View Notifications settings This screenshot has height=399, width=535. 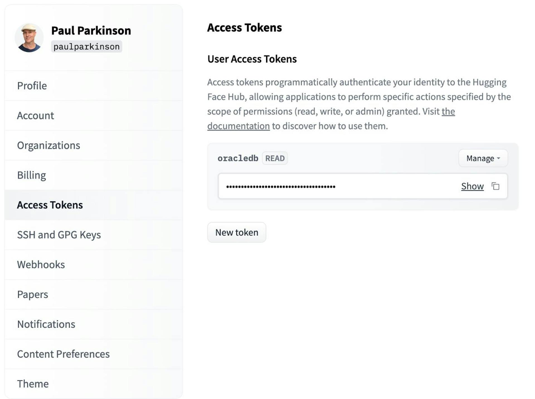(x=46, y=324)
